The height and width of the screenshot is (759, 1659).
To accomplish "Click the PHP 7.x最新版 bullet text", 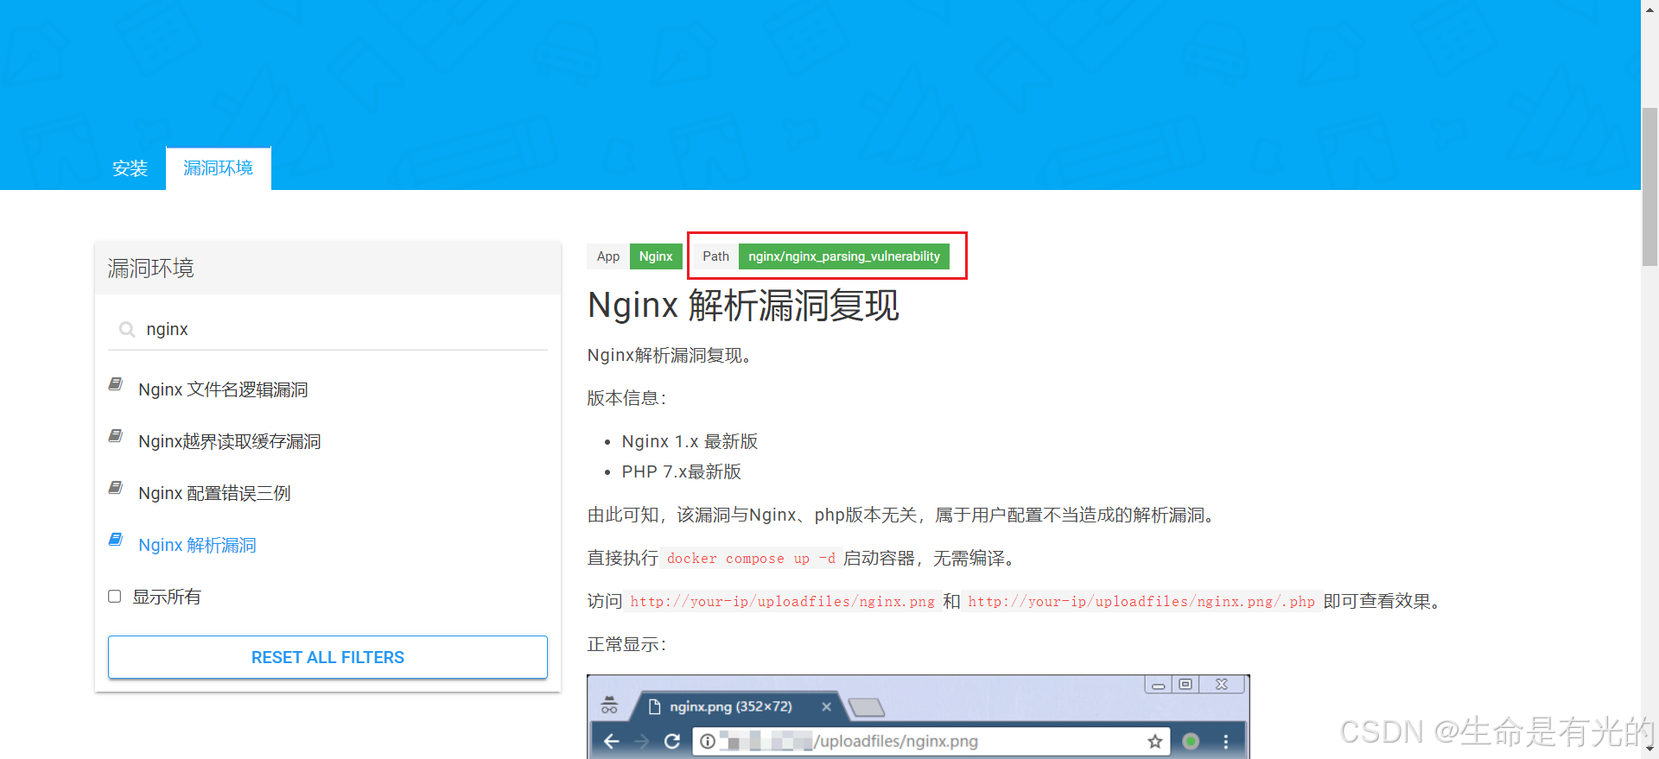I will (x=682, y=471).
